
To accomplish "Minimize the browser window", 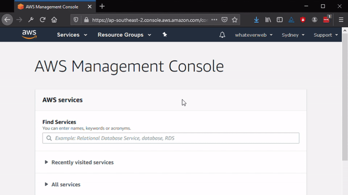I will [306, 6].
